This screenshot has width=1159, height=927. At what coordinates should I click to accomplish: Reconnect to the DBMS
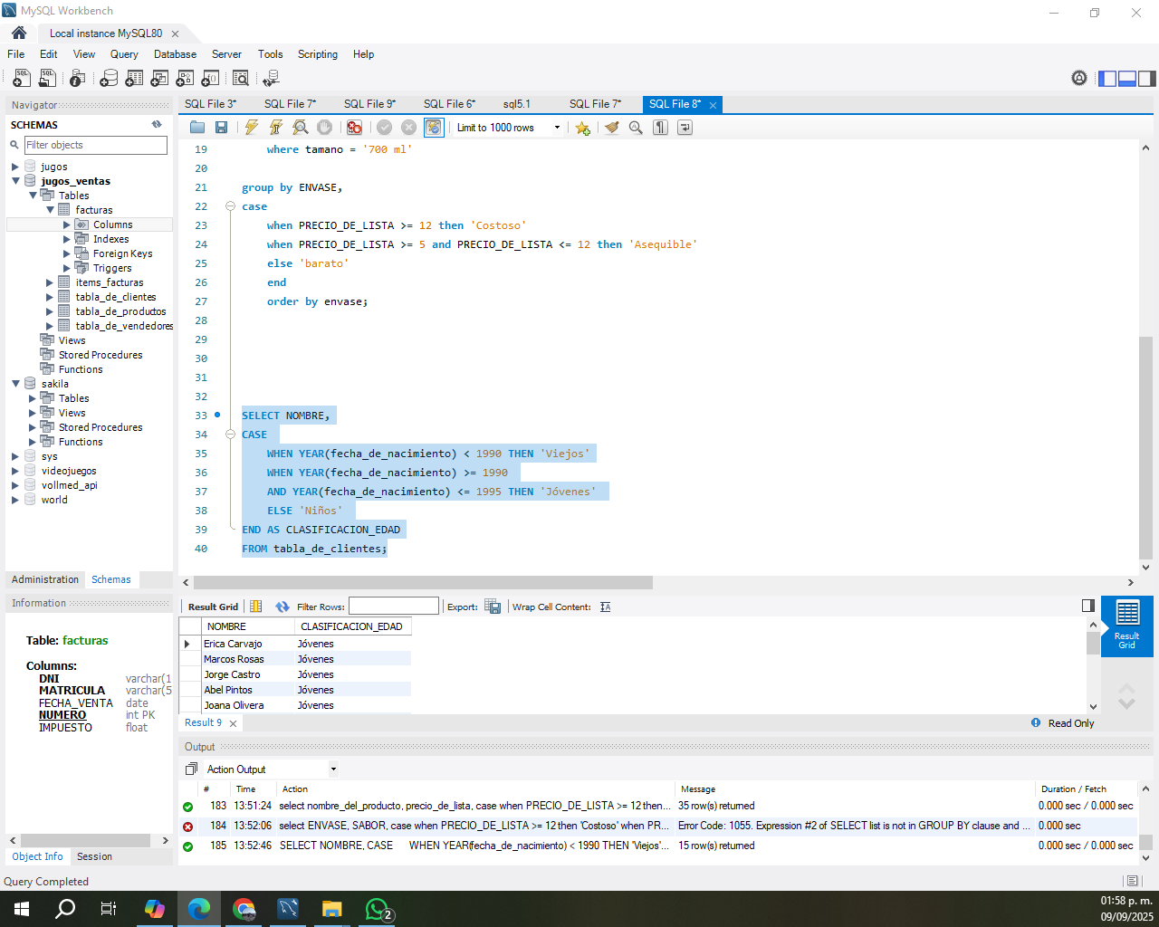(270, 79)
